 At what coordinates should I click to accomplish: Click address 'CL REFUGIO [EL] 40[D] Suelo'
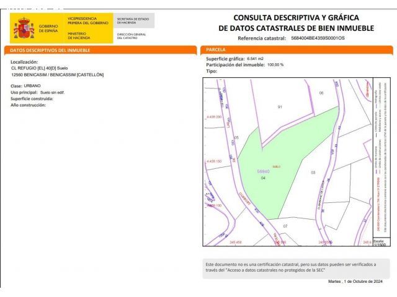[x=40, y=68]
